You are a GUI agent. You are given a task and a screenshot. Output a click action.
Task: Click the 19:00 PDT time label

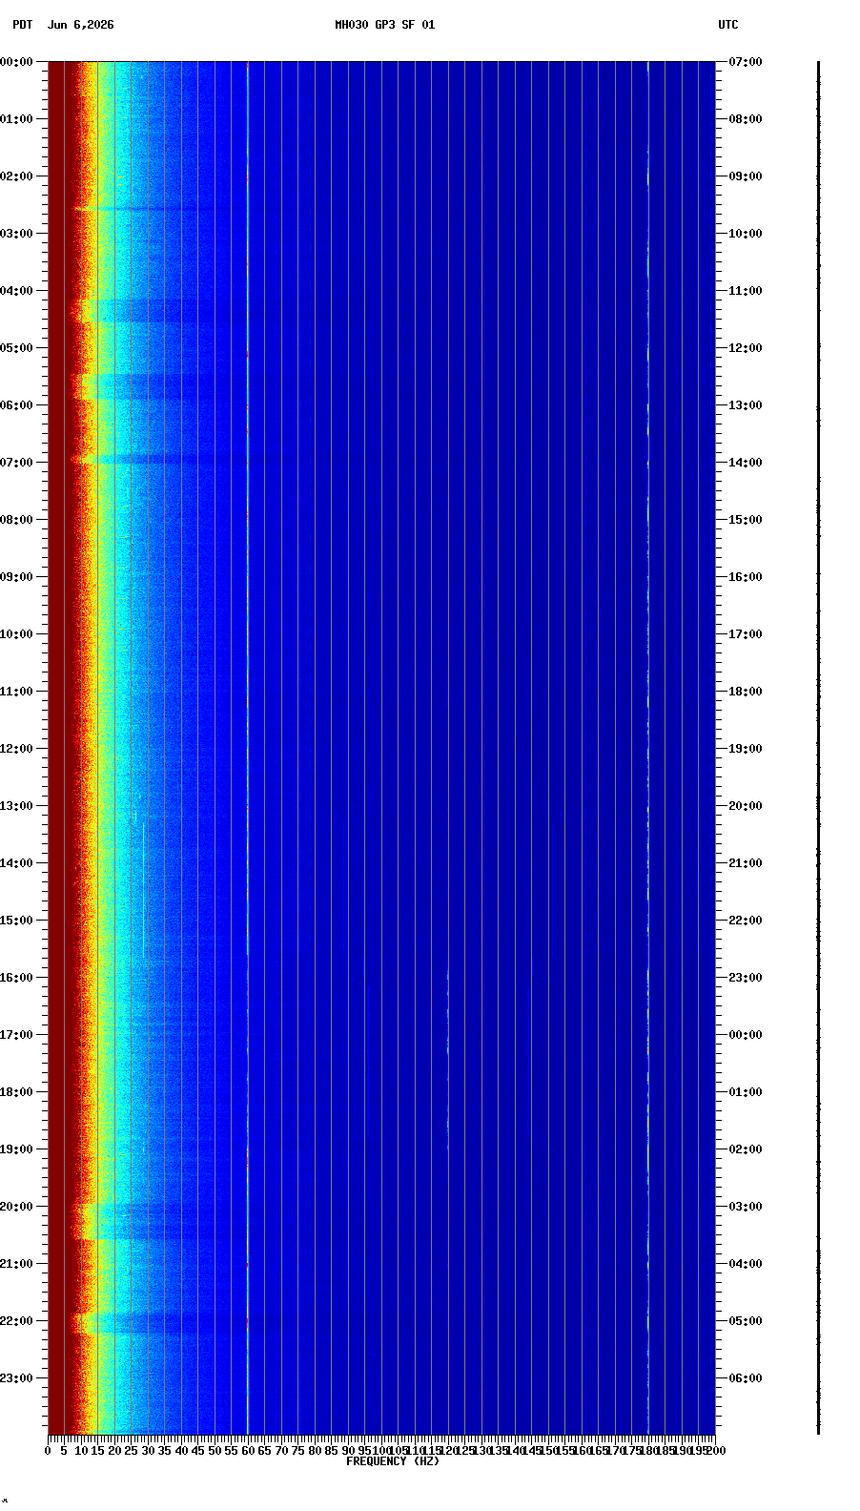coord(16,1149)
